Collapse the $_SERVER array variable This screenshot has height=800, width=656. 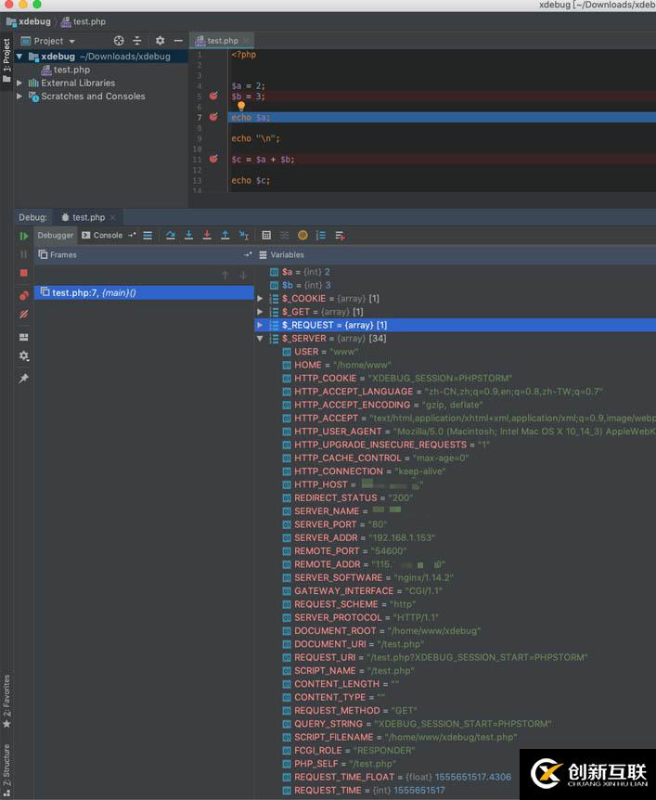pos(261,339)
